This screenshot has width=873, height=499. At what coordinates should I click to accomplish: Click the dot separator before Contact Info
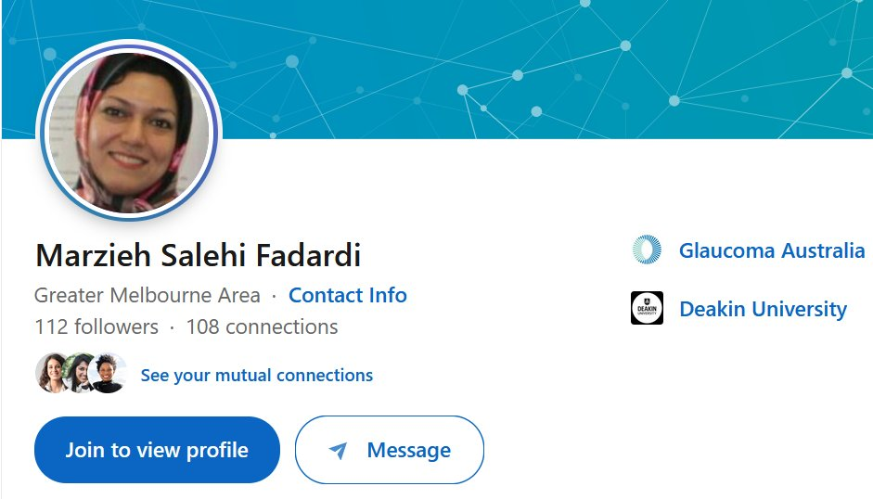coord(275,297)
